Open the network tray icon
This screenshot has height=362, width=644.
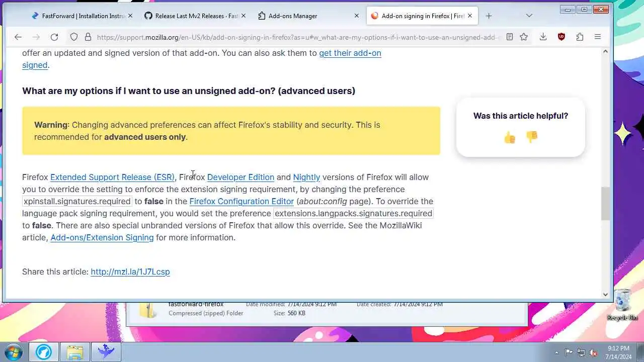coord(581,352)
